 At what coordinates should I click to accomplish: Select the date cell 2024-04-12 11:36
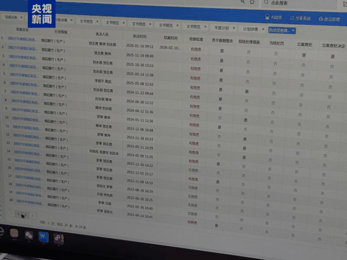click(139, 112)
